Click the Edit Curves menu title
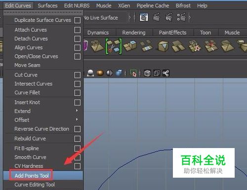The width and height of the screenshot is (247, 190). click(x=18, y=5)
